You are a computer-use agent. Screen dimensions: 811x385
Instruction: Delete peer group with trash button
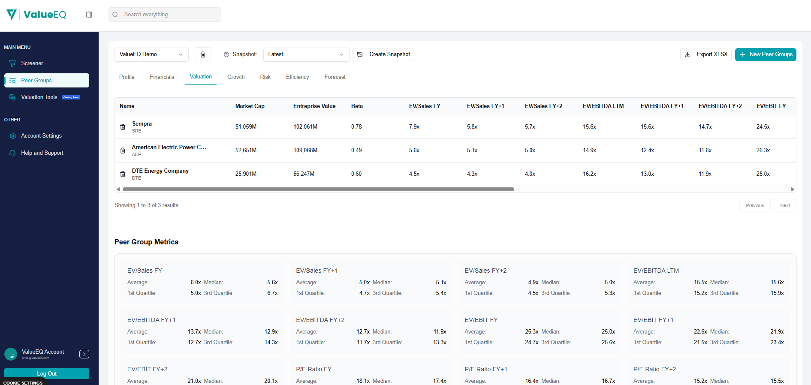pos(203,54)
